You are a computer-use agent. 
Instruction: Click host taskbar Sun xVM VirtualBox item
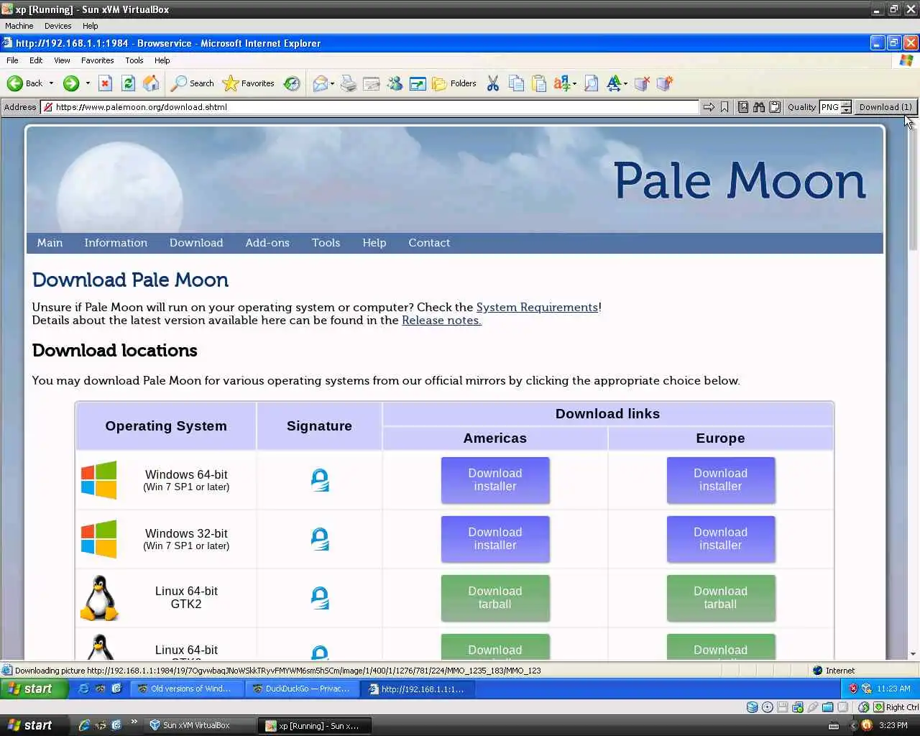(x=199, y=725)
